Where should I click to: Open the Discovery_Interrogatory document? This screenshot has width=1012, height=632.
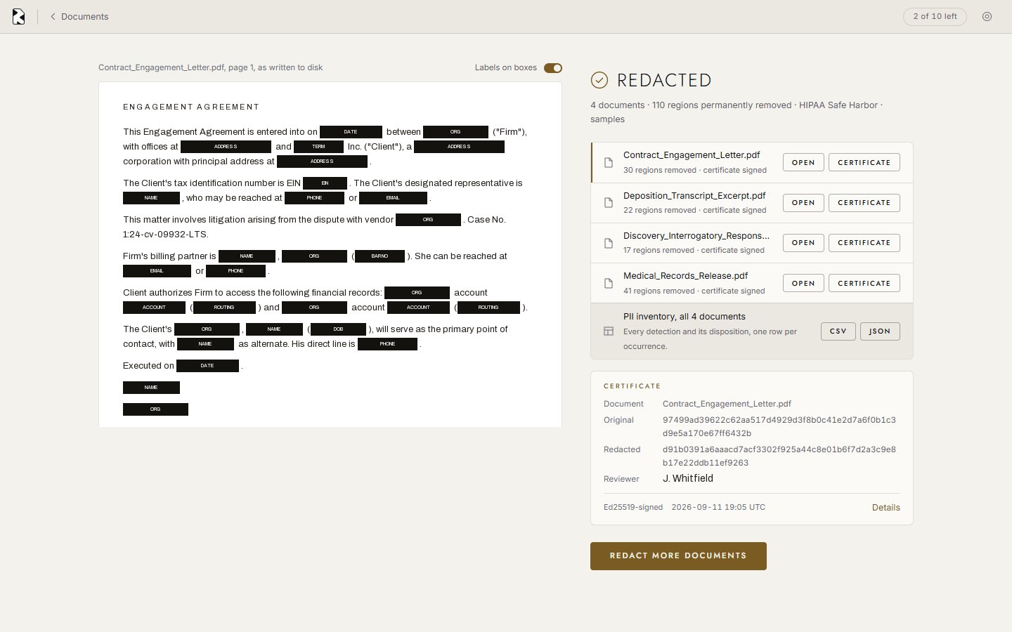pos(803,243)
